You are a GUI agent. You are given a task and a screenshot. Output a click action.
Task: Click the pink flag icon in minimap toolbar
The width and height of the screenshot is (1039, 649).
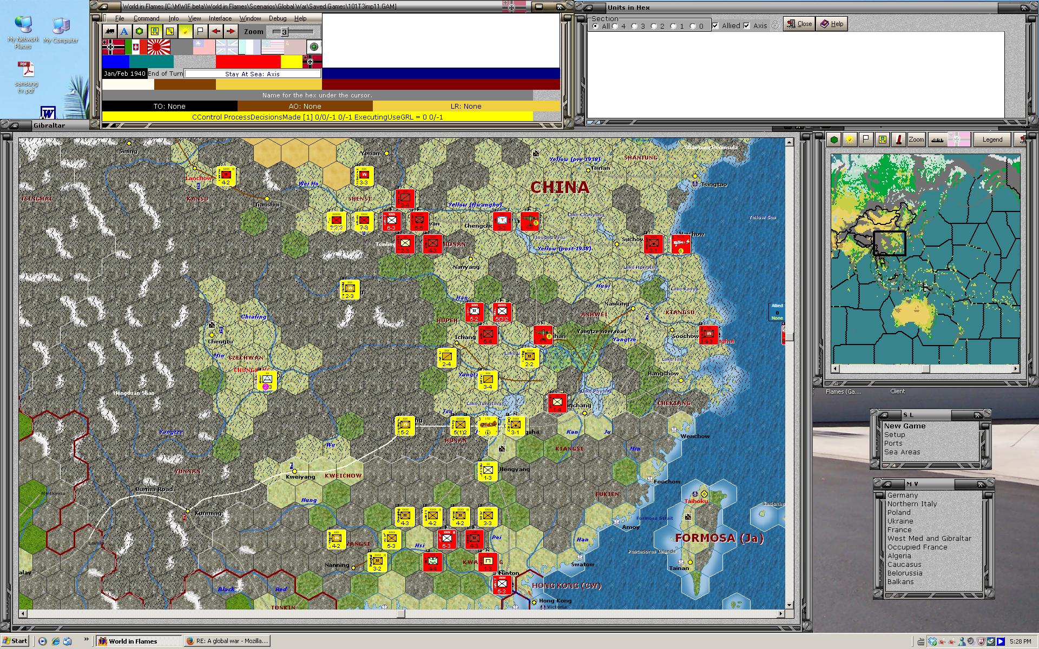(959, 140)
